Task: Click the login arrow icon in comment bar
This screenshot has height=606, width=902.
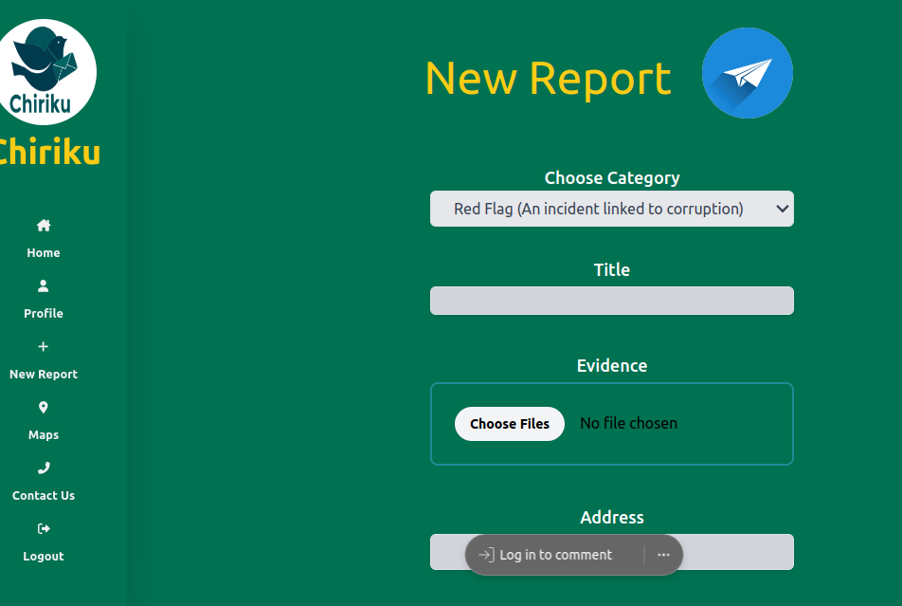Action: pyautogui.click(x=485, y=555)
